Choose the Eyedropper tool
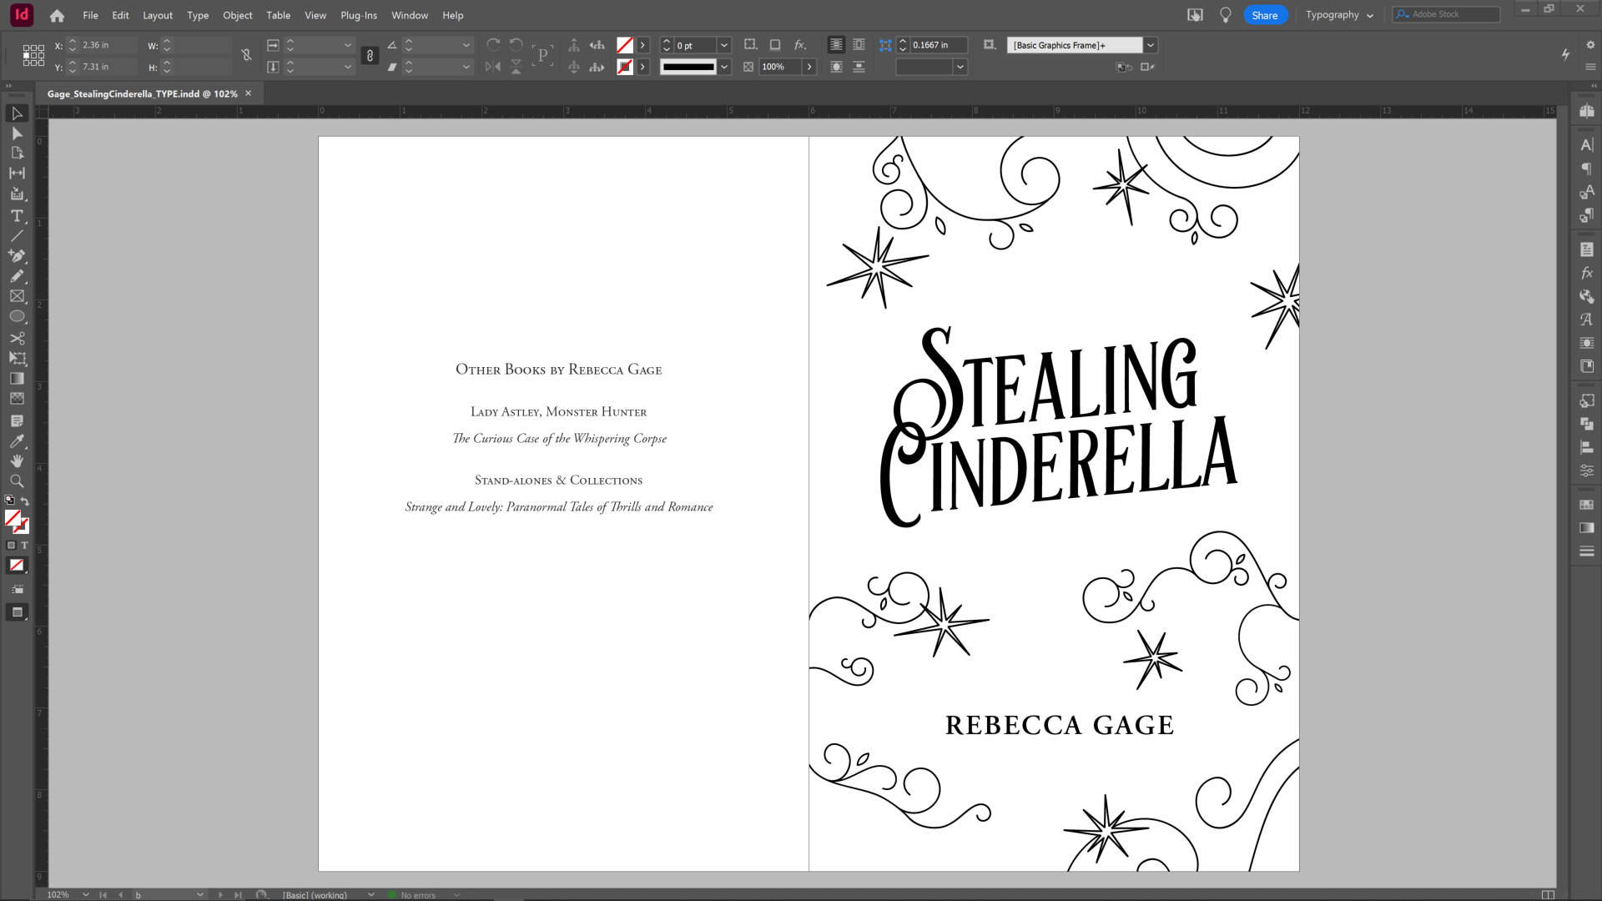1602x901 pixels. point(17,441)
